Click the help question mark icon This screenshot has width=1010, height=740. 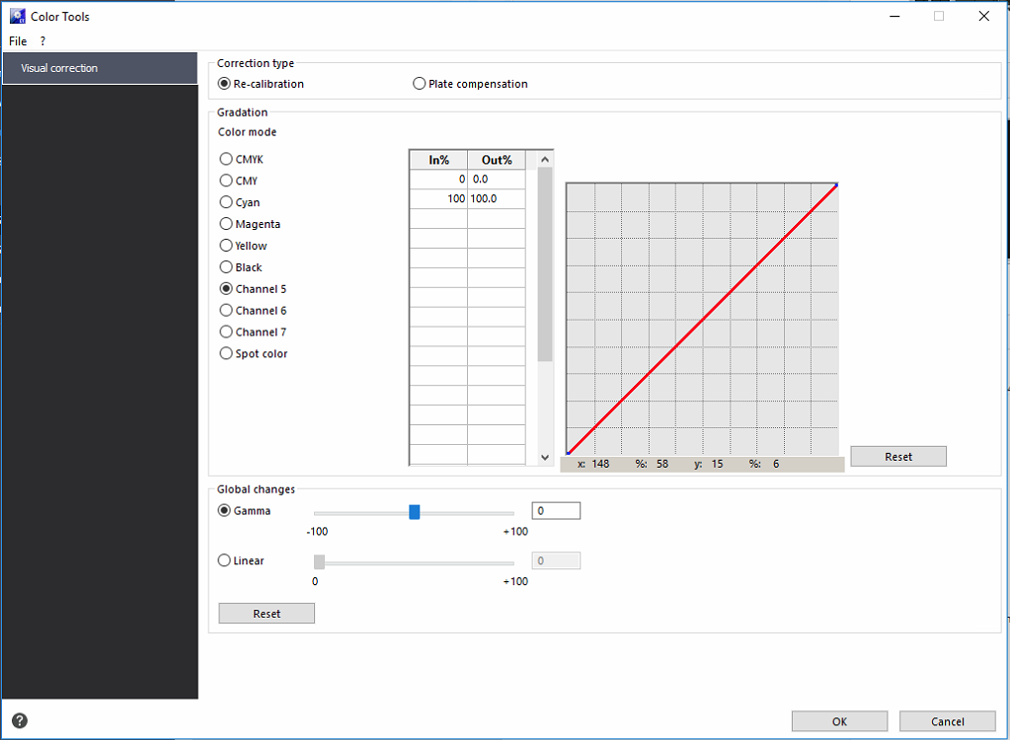click(x=20, y=720)
